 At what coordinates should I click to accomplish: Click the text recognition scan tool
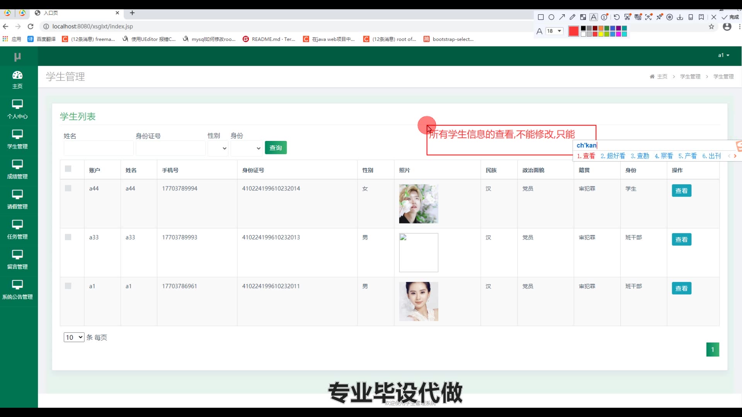click(x=648, y=17)
